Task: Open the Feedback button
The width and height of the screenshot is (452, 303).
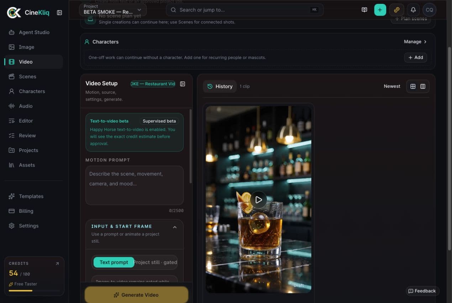Action: [x=422, y=291]
